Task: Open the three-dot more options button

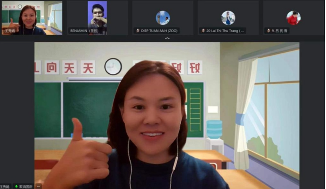Action: [39, 187]
